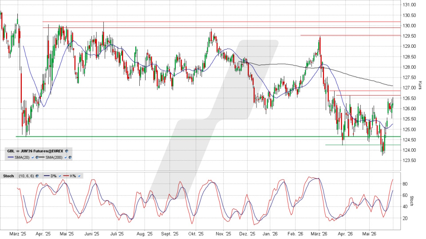Click the 128.00 price axis label
Screen dimensions: 426x239
(410, 67)
